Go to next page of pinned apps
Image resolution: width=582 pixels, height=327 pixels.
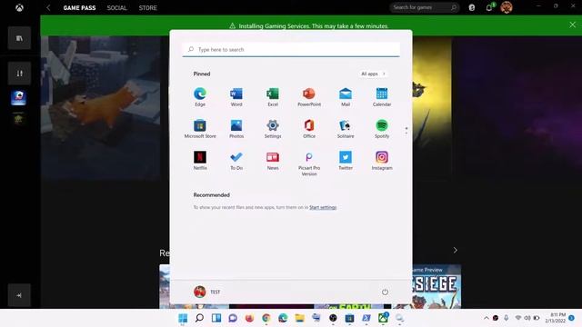(x=406, y=133)
